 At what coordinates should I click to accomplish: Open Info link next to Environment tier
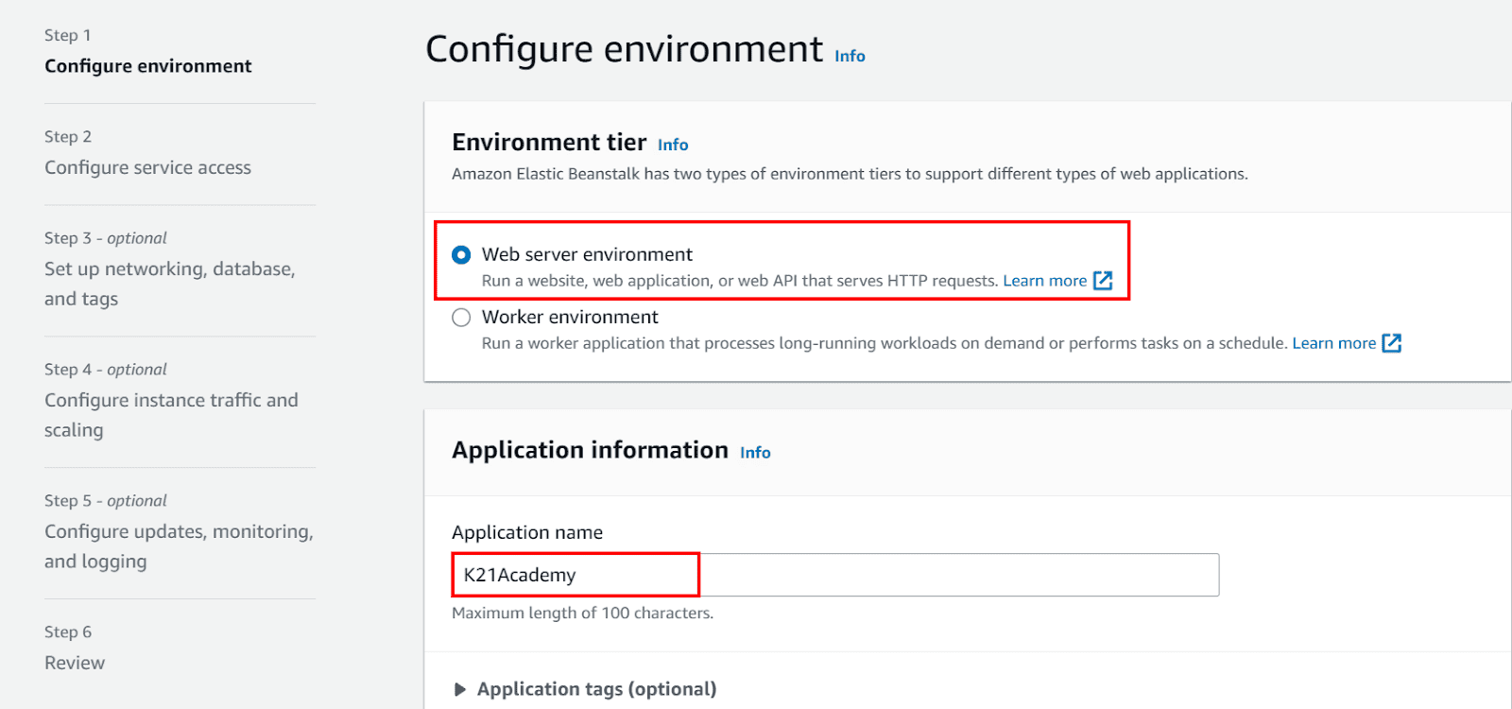(673, 145)
